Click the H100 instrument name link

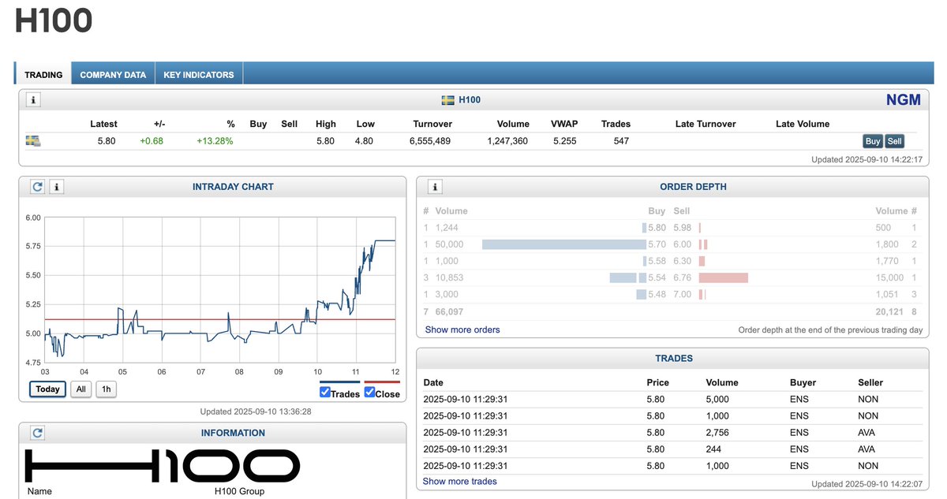tap(470, 100)
